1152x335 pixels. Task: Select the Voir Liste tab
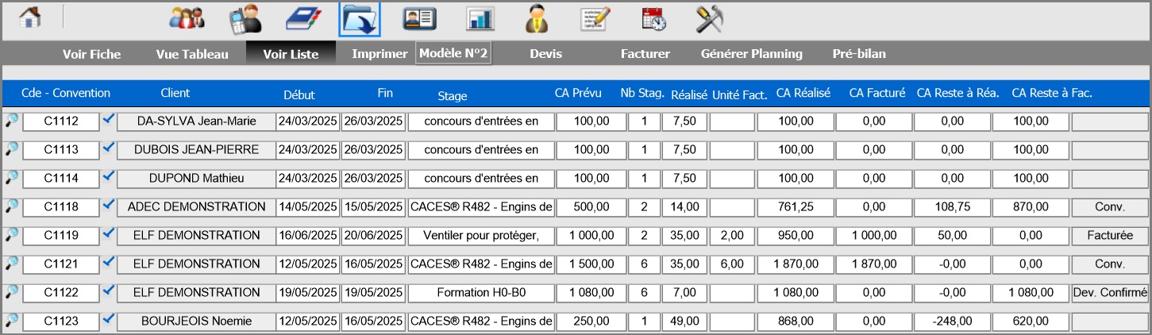coord(291,54)
